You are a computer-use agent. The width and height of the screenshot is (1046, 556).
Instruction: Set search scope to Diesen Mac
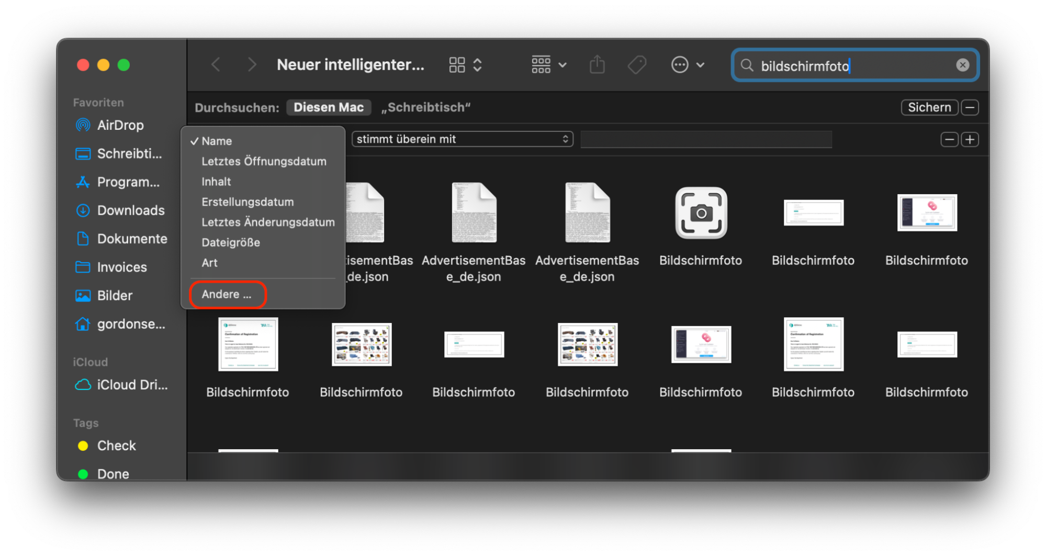click(x=329, y=107)
